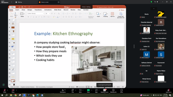The height and width of the screenshot is (97, 173).
Task: Click Clear Formatting icon
Action: coord(59,13)
